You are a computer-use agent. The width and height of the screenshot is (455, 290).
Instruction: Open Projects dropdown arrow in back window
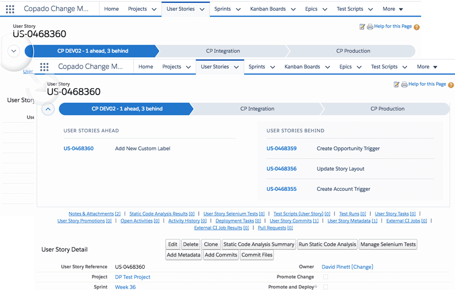(154, 9)
